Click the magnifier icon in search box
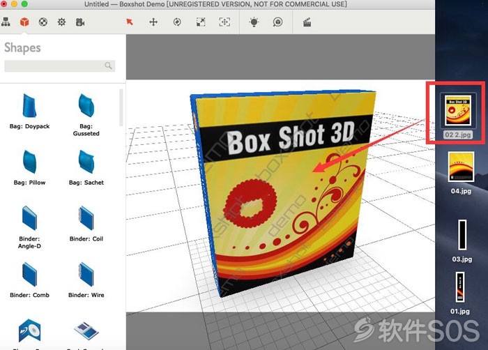Screen dimensions: 488x350 [x=108, y=66]
